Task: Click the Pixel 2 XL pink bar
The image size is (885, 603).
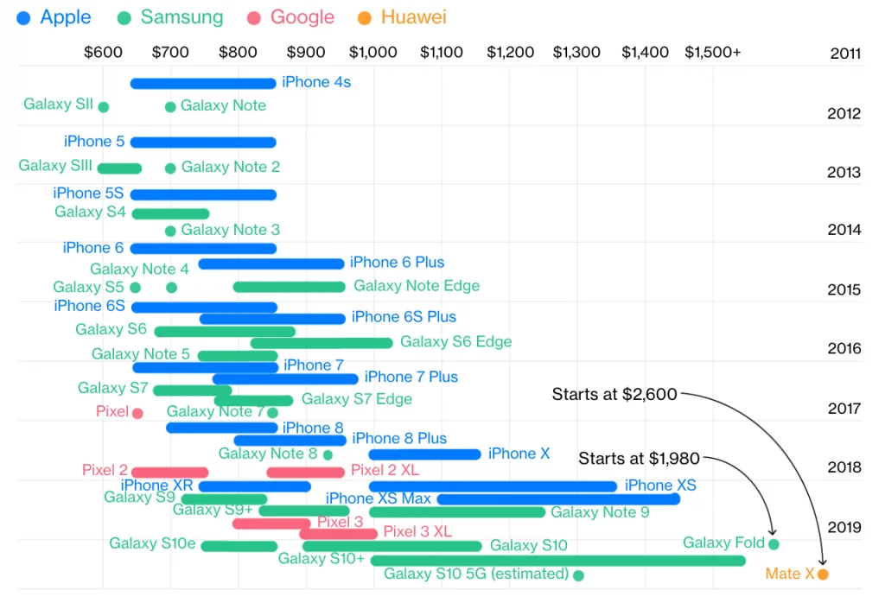Action: pos(305,472)
